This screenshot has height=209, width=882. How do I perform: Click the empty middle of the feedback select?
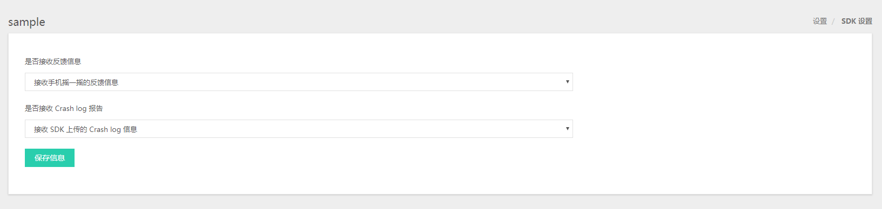(340, 82)
